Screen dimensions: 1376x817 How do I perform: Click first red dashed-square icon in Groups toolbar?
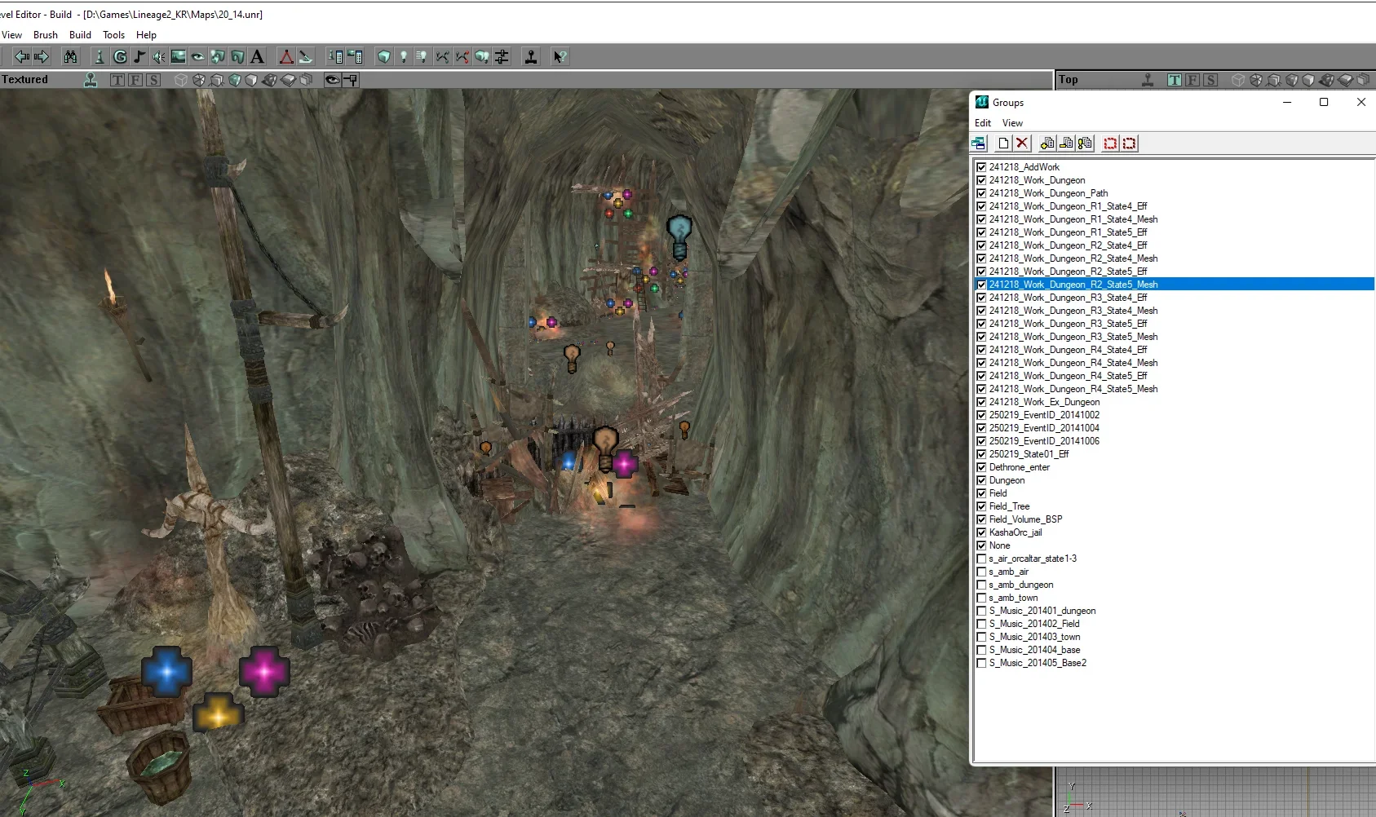tap(1110, 144)
